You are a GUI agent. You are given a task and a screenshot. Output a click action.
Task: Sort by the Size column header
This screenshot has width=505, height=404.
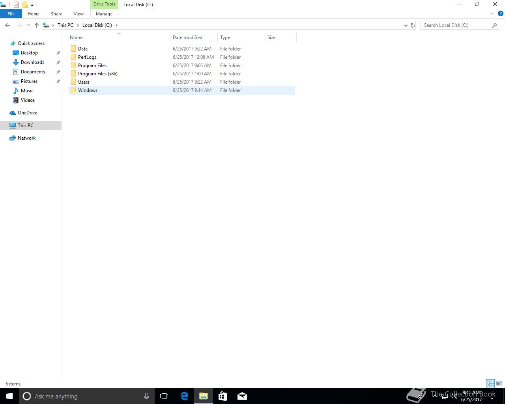tap(271, 37)
